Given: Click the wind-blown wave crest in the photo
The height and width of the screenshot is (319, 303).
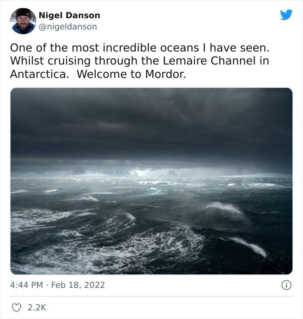Looking at the screenshot, I should (223, 207).
